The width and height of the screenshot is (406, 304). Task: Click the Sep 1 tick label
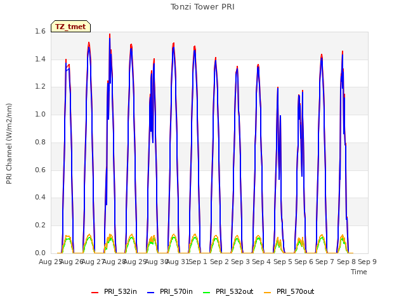click(198, 262)
